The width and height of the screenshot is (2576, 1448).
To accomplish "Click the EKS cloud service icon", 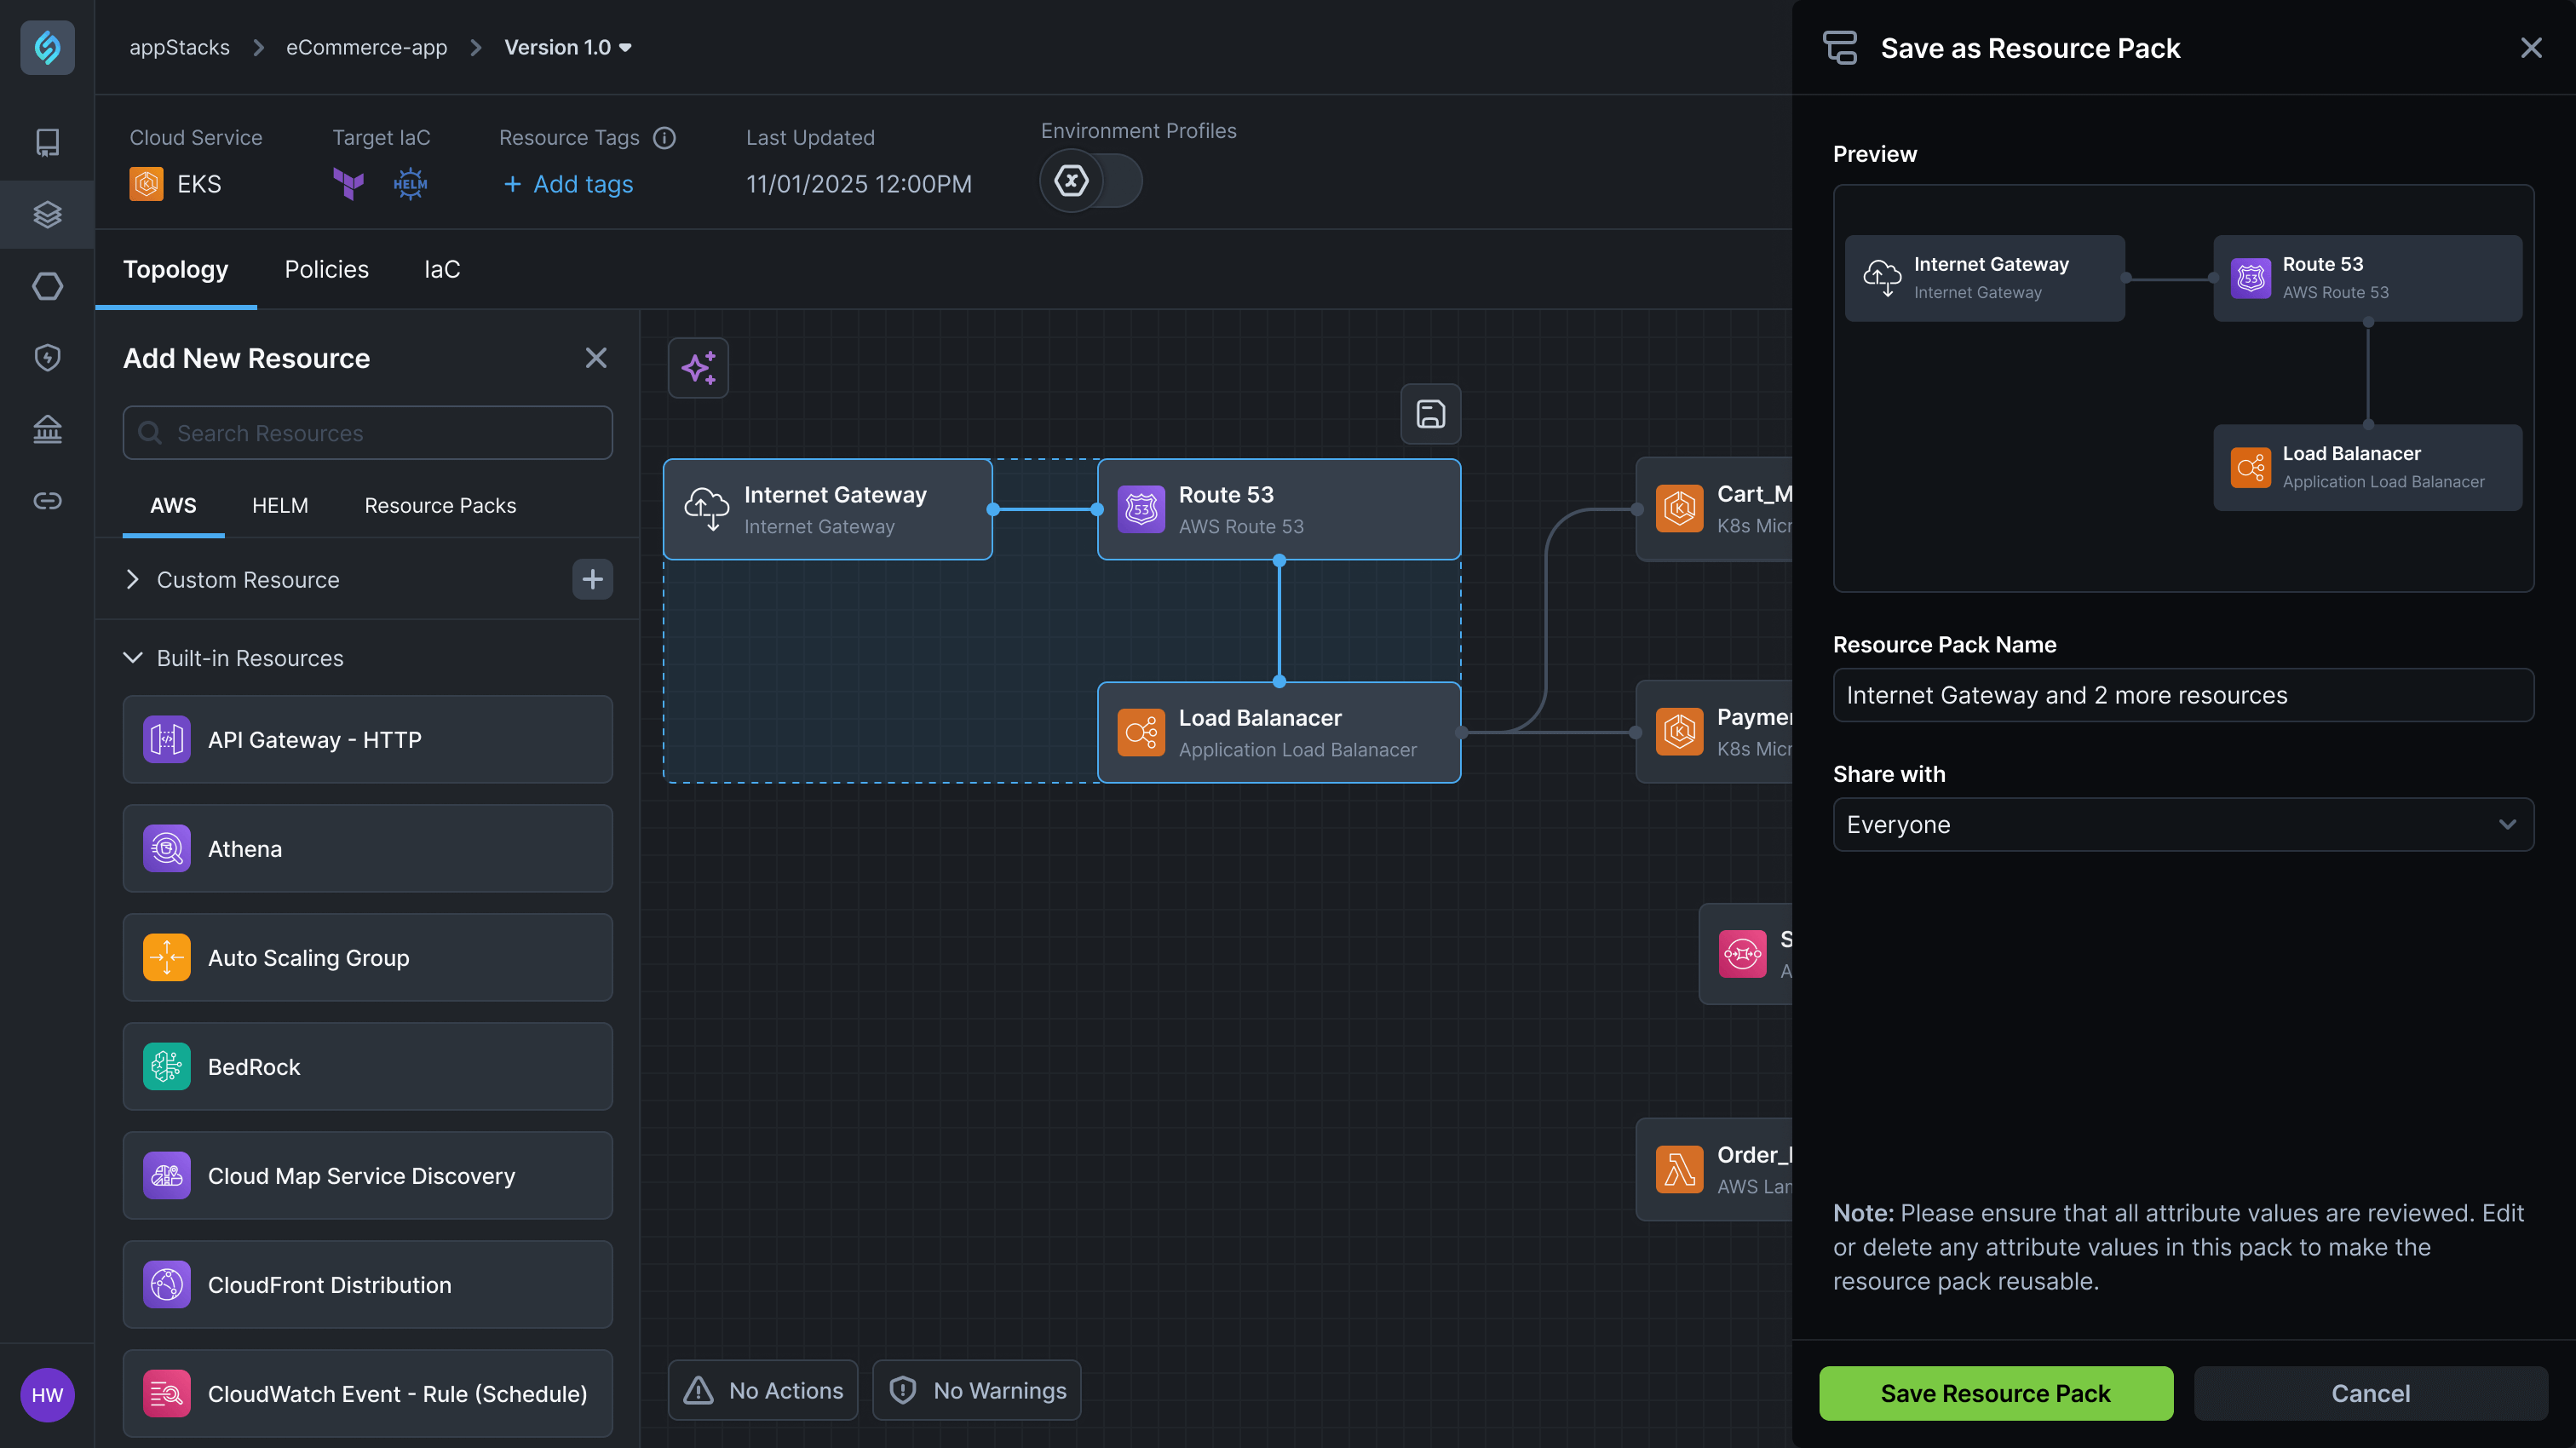I will (146, 184).
